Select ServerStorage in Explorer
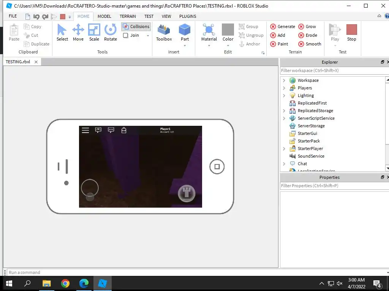389x291 pixels. (311, 126)
